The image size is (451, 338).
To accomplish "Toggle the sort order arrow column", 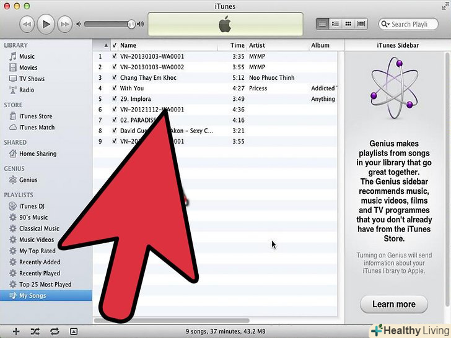I will coord(102,45).
